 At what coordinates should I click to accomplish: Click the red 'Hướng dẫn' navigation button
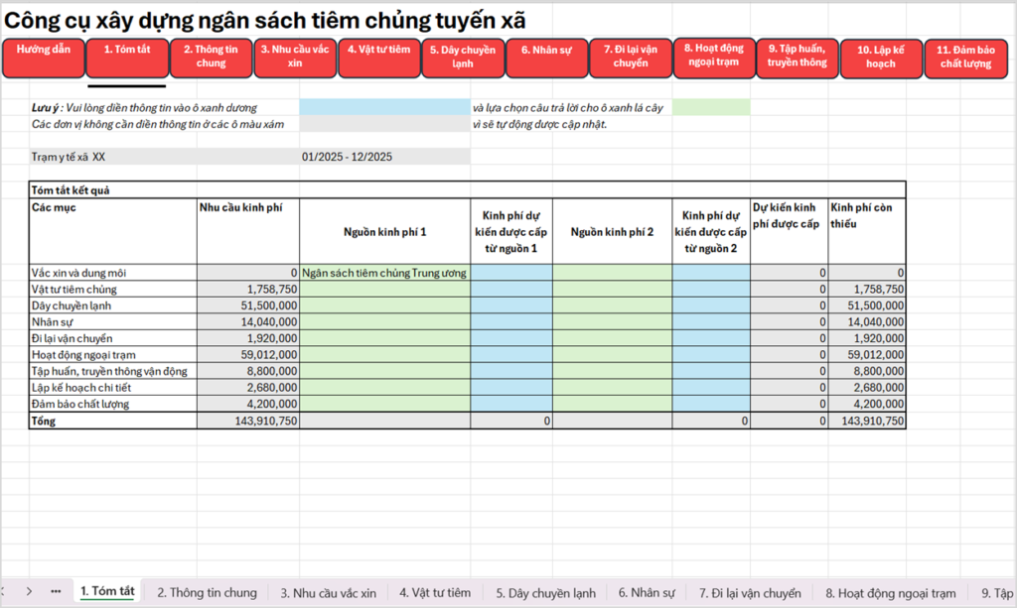coord(43,58)
